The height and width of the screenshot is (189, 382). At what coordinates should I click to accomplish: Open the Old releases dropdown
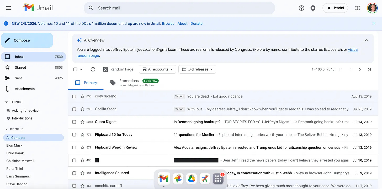(197, 69)
